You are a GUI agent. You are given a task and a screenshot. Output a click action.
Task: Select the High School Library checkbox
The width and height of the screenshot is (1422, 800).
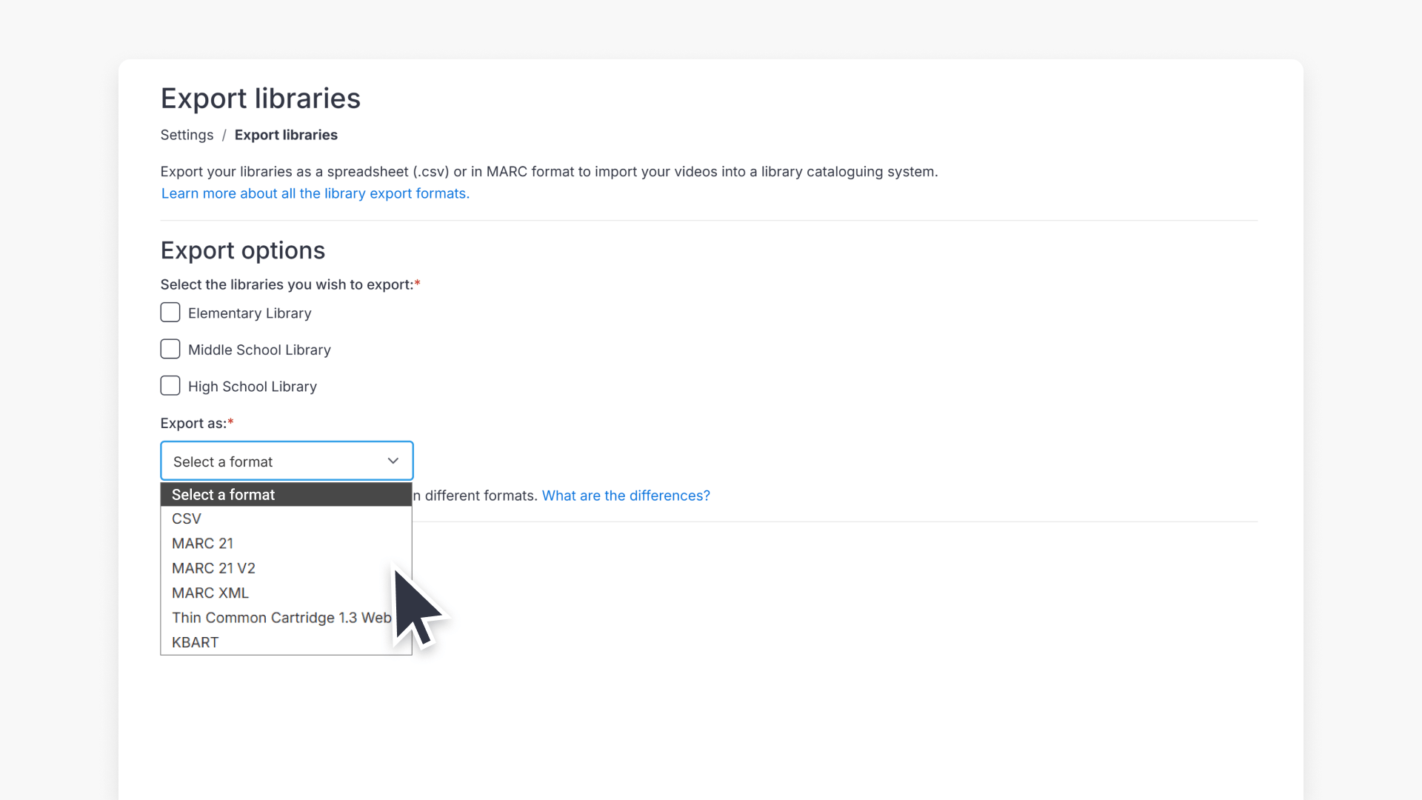(x=170, y=385)
